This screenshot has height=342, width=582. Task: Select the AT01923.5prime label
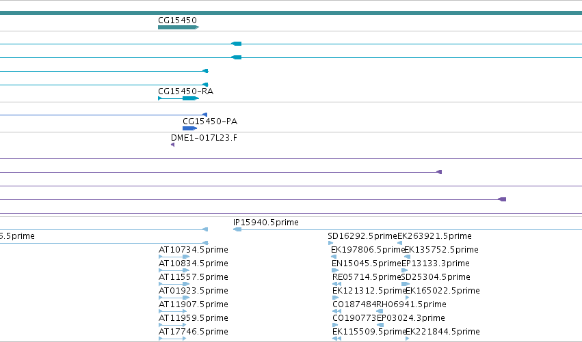194,291
